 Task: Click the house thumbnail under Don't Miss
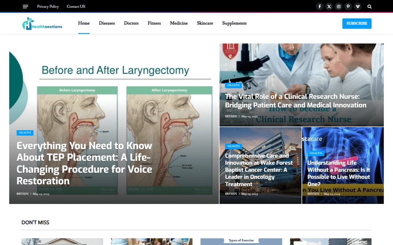tap(62, 241)
